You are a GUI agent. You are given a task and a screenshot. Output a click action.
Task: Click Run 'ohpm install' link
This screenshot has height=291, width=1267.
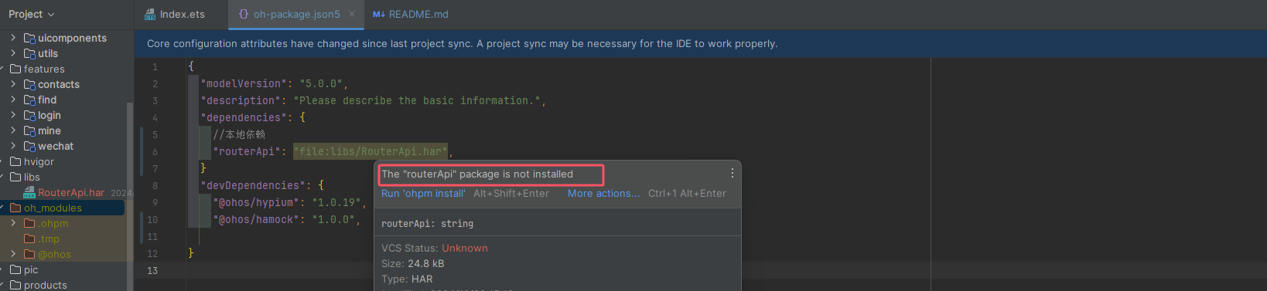pyautogui.click(x=423, y=194)
